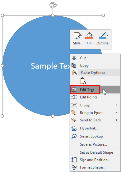Click the bottom-center sizing handle
121x172 pixels.
tap(53, 116)
